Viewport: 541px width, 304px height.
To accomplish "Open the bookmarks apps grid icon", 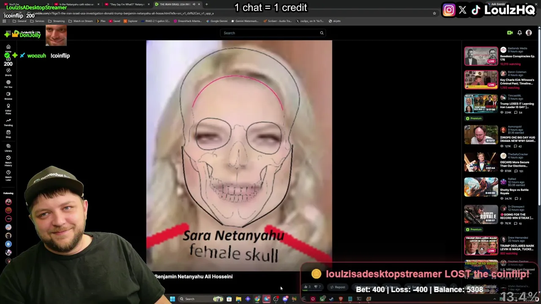I will (4, 21).
